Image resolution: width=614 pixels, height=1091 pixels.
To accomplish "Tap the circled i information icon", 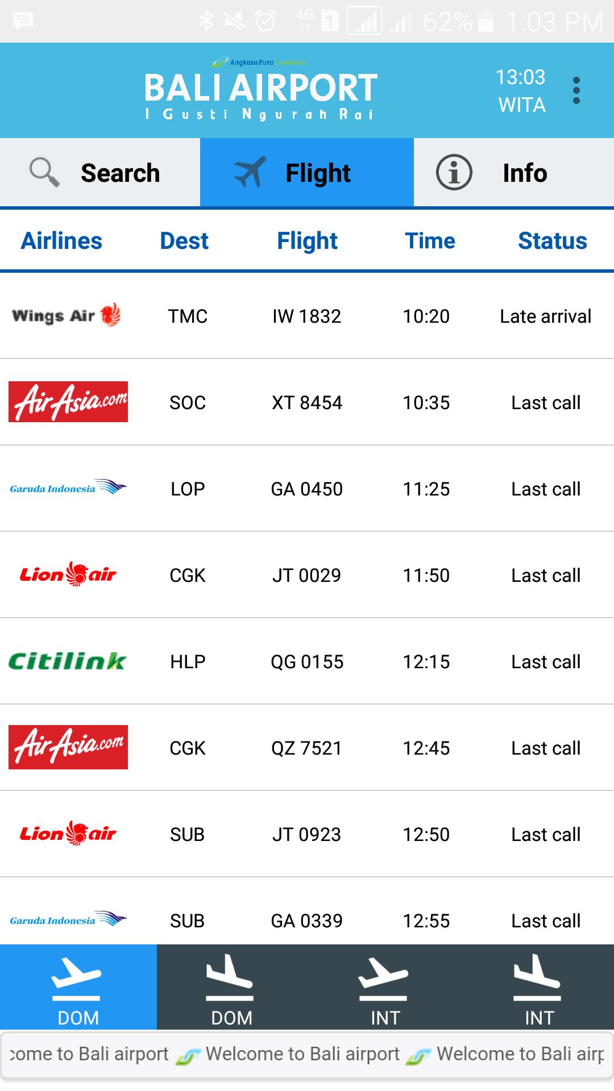I will 454,173.
